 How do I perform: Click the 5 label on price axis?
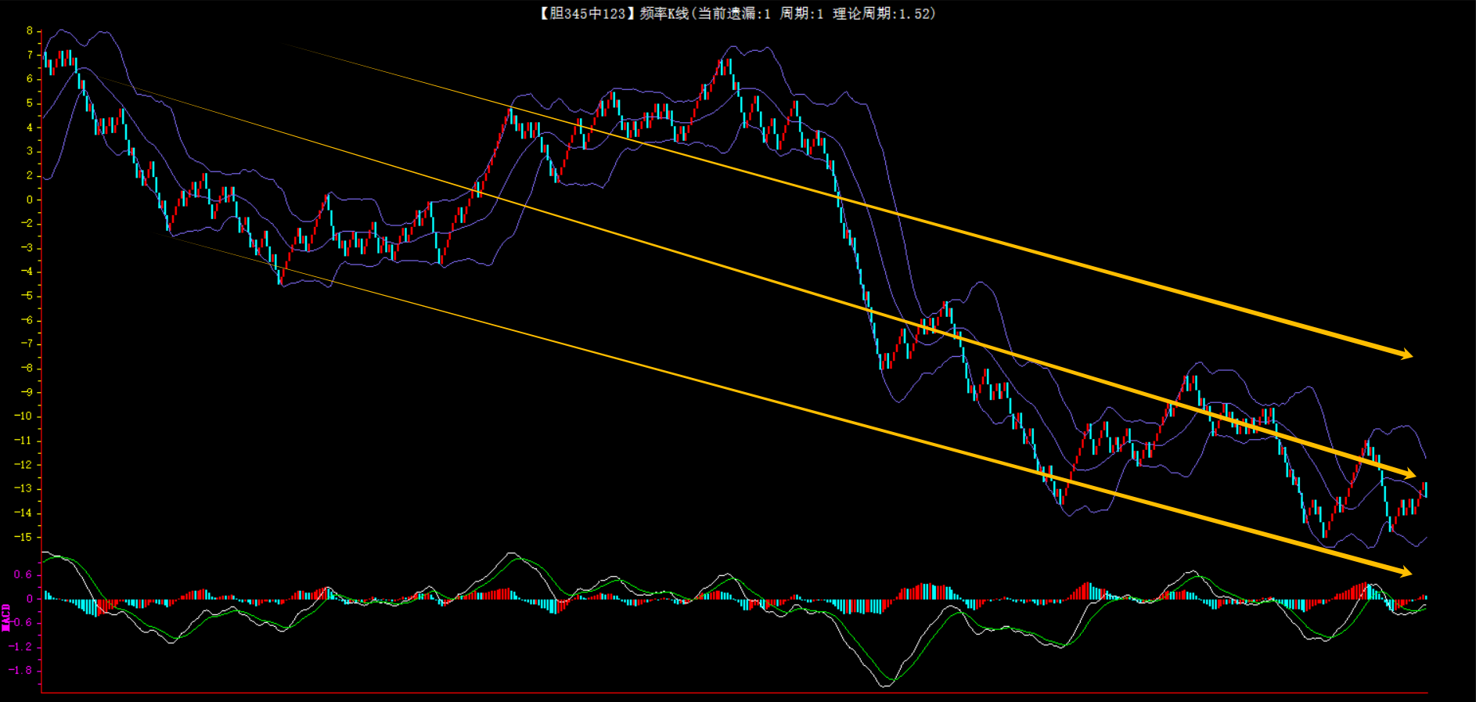30,103
